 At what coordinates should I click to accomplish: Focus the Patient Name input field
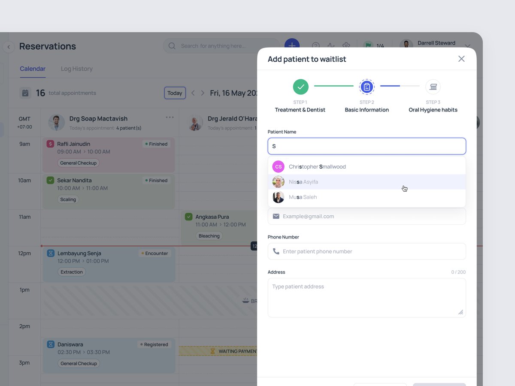pyautogui.click(x=367, y=146)
